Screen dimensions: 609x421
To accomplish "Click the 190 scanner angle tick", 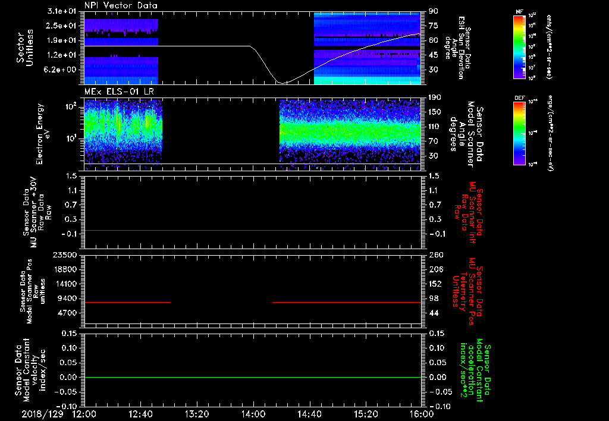I will click(435, 97).
